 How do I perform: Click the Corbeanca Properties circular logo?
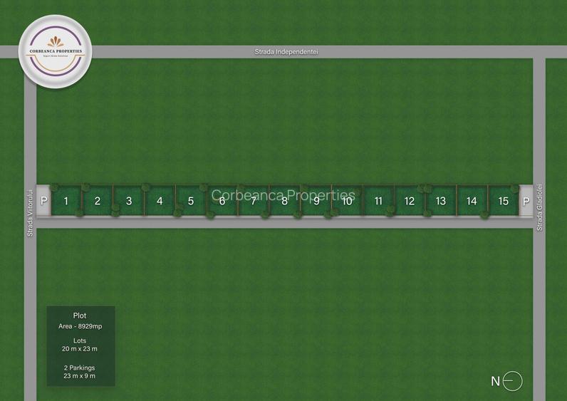pyautogui.click(x=56, y=51)
